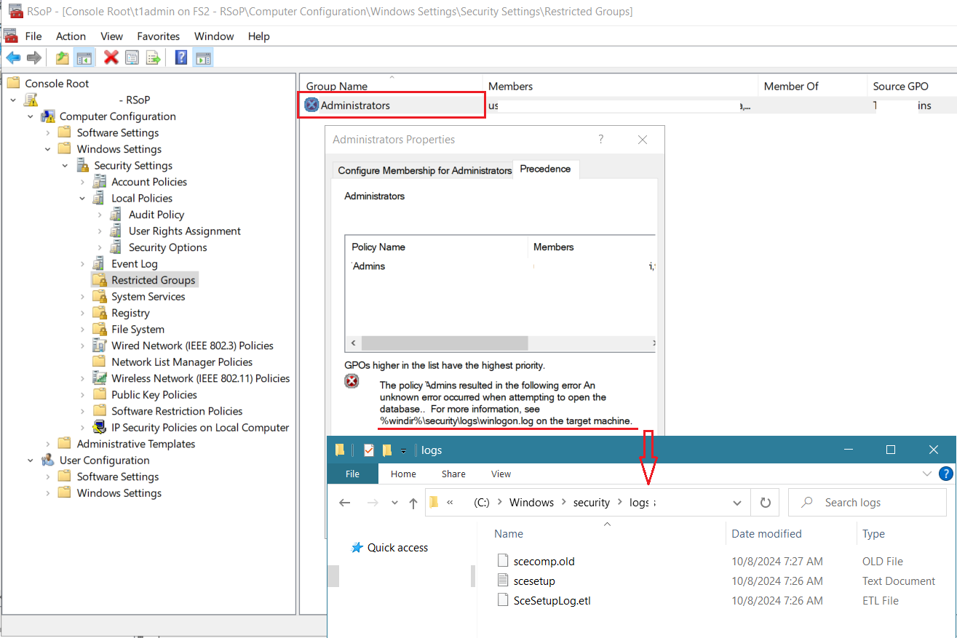The image size is (957, 638).
Task: Open the Explorer File tab
Action: click(x=352, y=474)
